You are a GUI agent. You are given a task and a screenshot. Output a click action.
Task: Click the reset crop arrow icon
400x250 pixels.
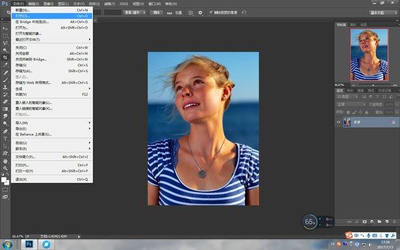click(244, 12)
